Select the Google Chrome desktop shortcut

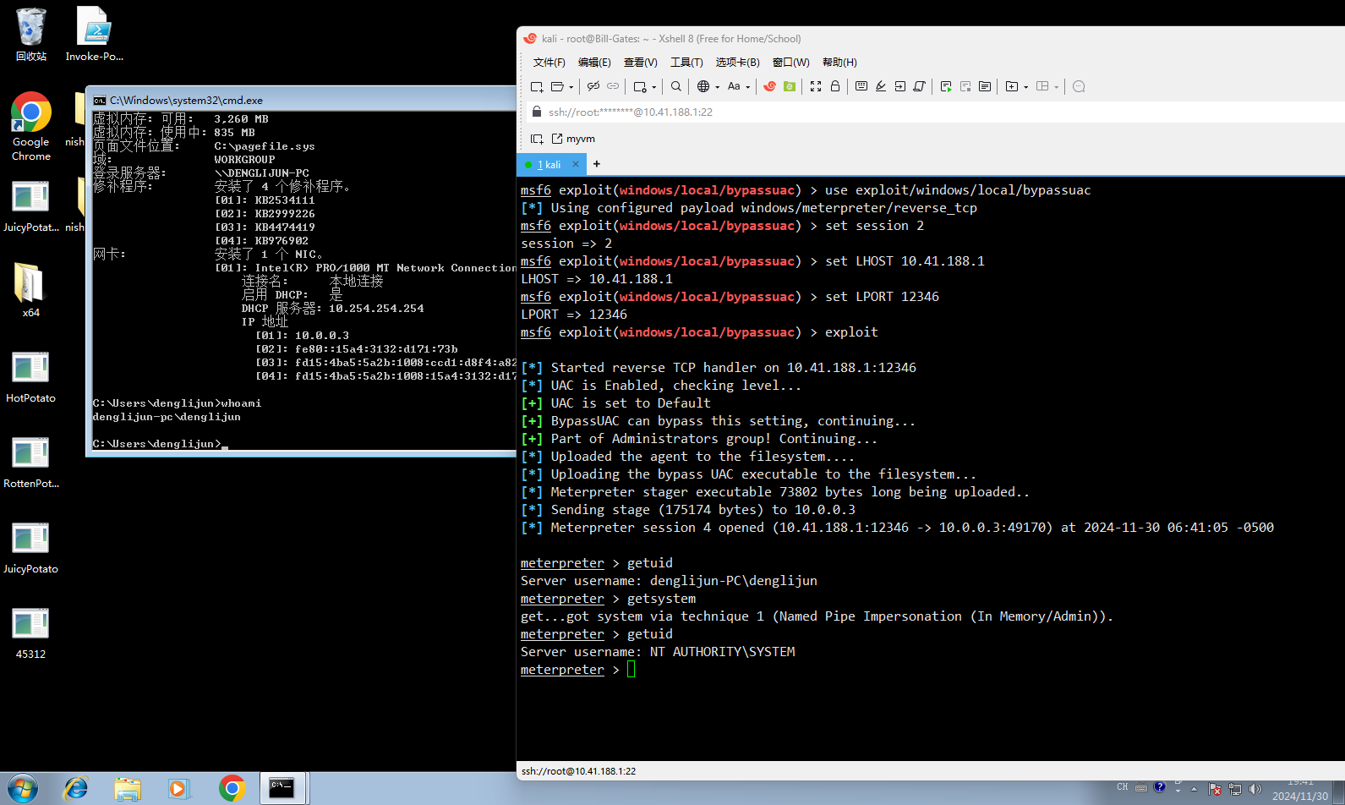point(31,127)
